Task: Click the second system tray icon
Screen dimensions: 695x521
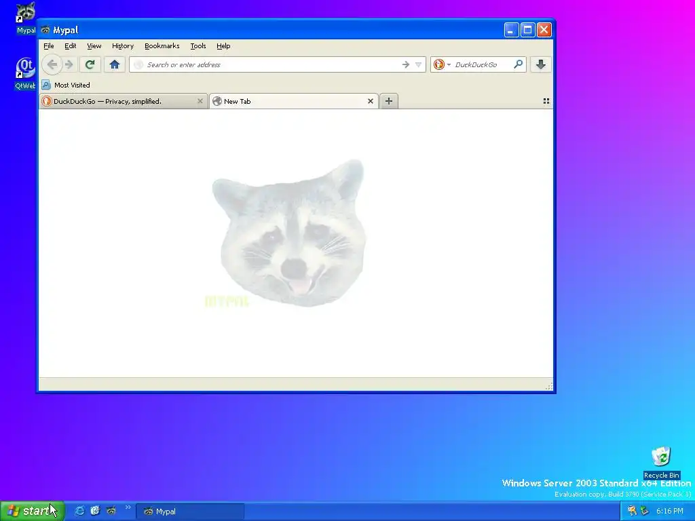Action: coord(645,511)
